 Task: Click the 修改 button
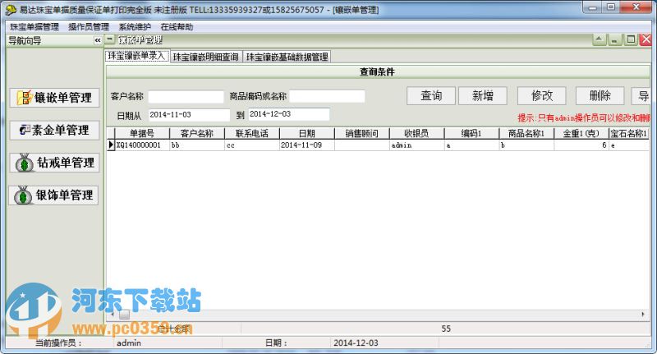click(x=542, y=96)
